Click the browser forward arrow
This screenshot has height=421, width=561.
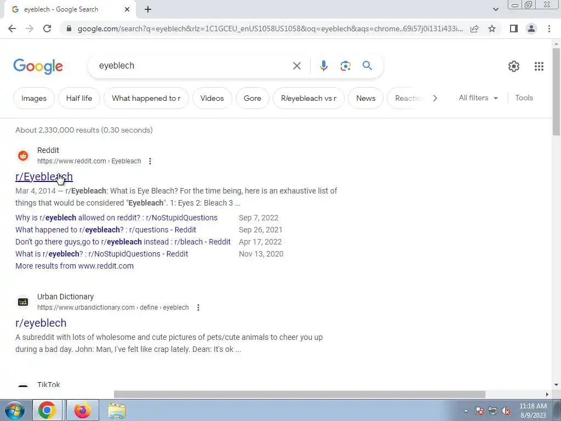[30, 29]
